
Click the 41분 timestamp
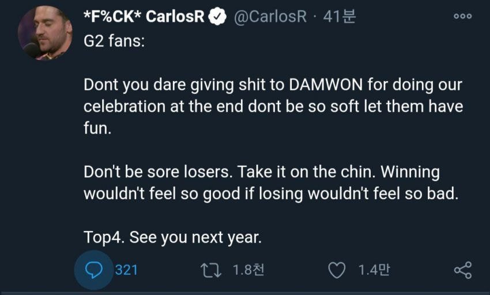click(340, 17)
